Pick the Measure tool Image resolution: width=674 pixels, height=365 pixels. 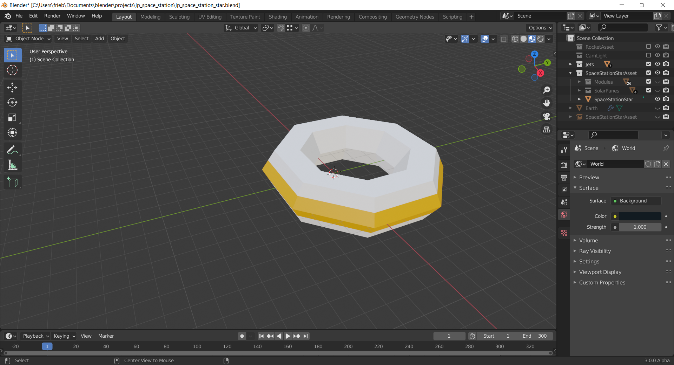[12, 165]
